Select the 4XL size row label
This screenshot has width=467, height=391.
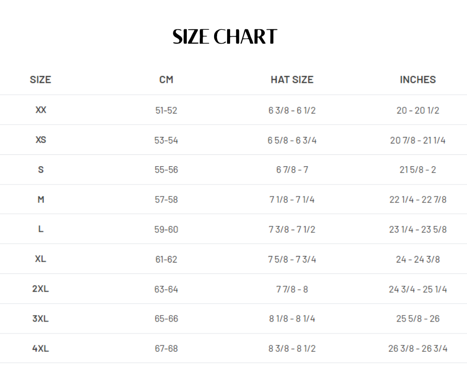[41, 348]
